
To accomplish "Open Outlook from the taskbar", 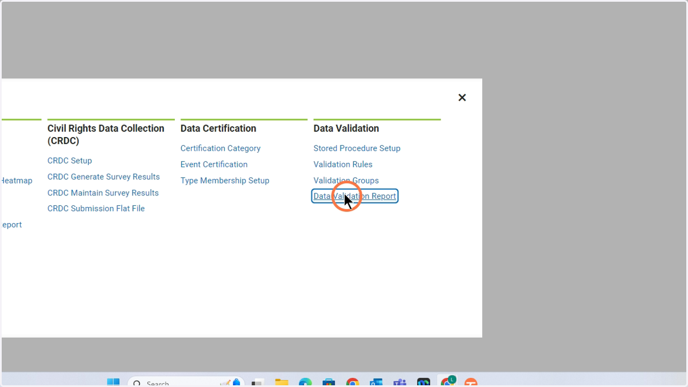I will click(x=376, y=382).
